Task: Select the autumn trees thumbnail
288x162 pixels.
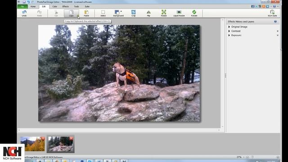Action: coord(32,144)
